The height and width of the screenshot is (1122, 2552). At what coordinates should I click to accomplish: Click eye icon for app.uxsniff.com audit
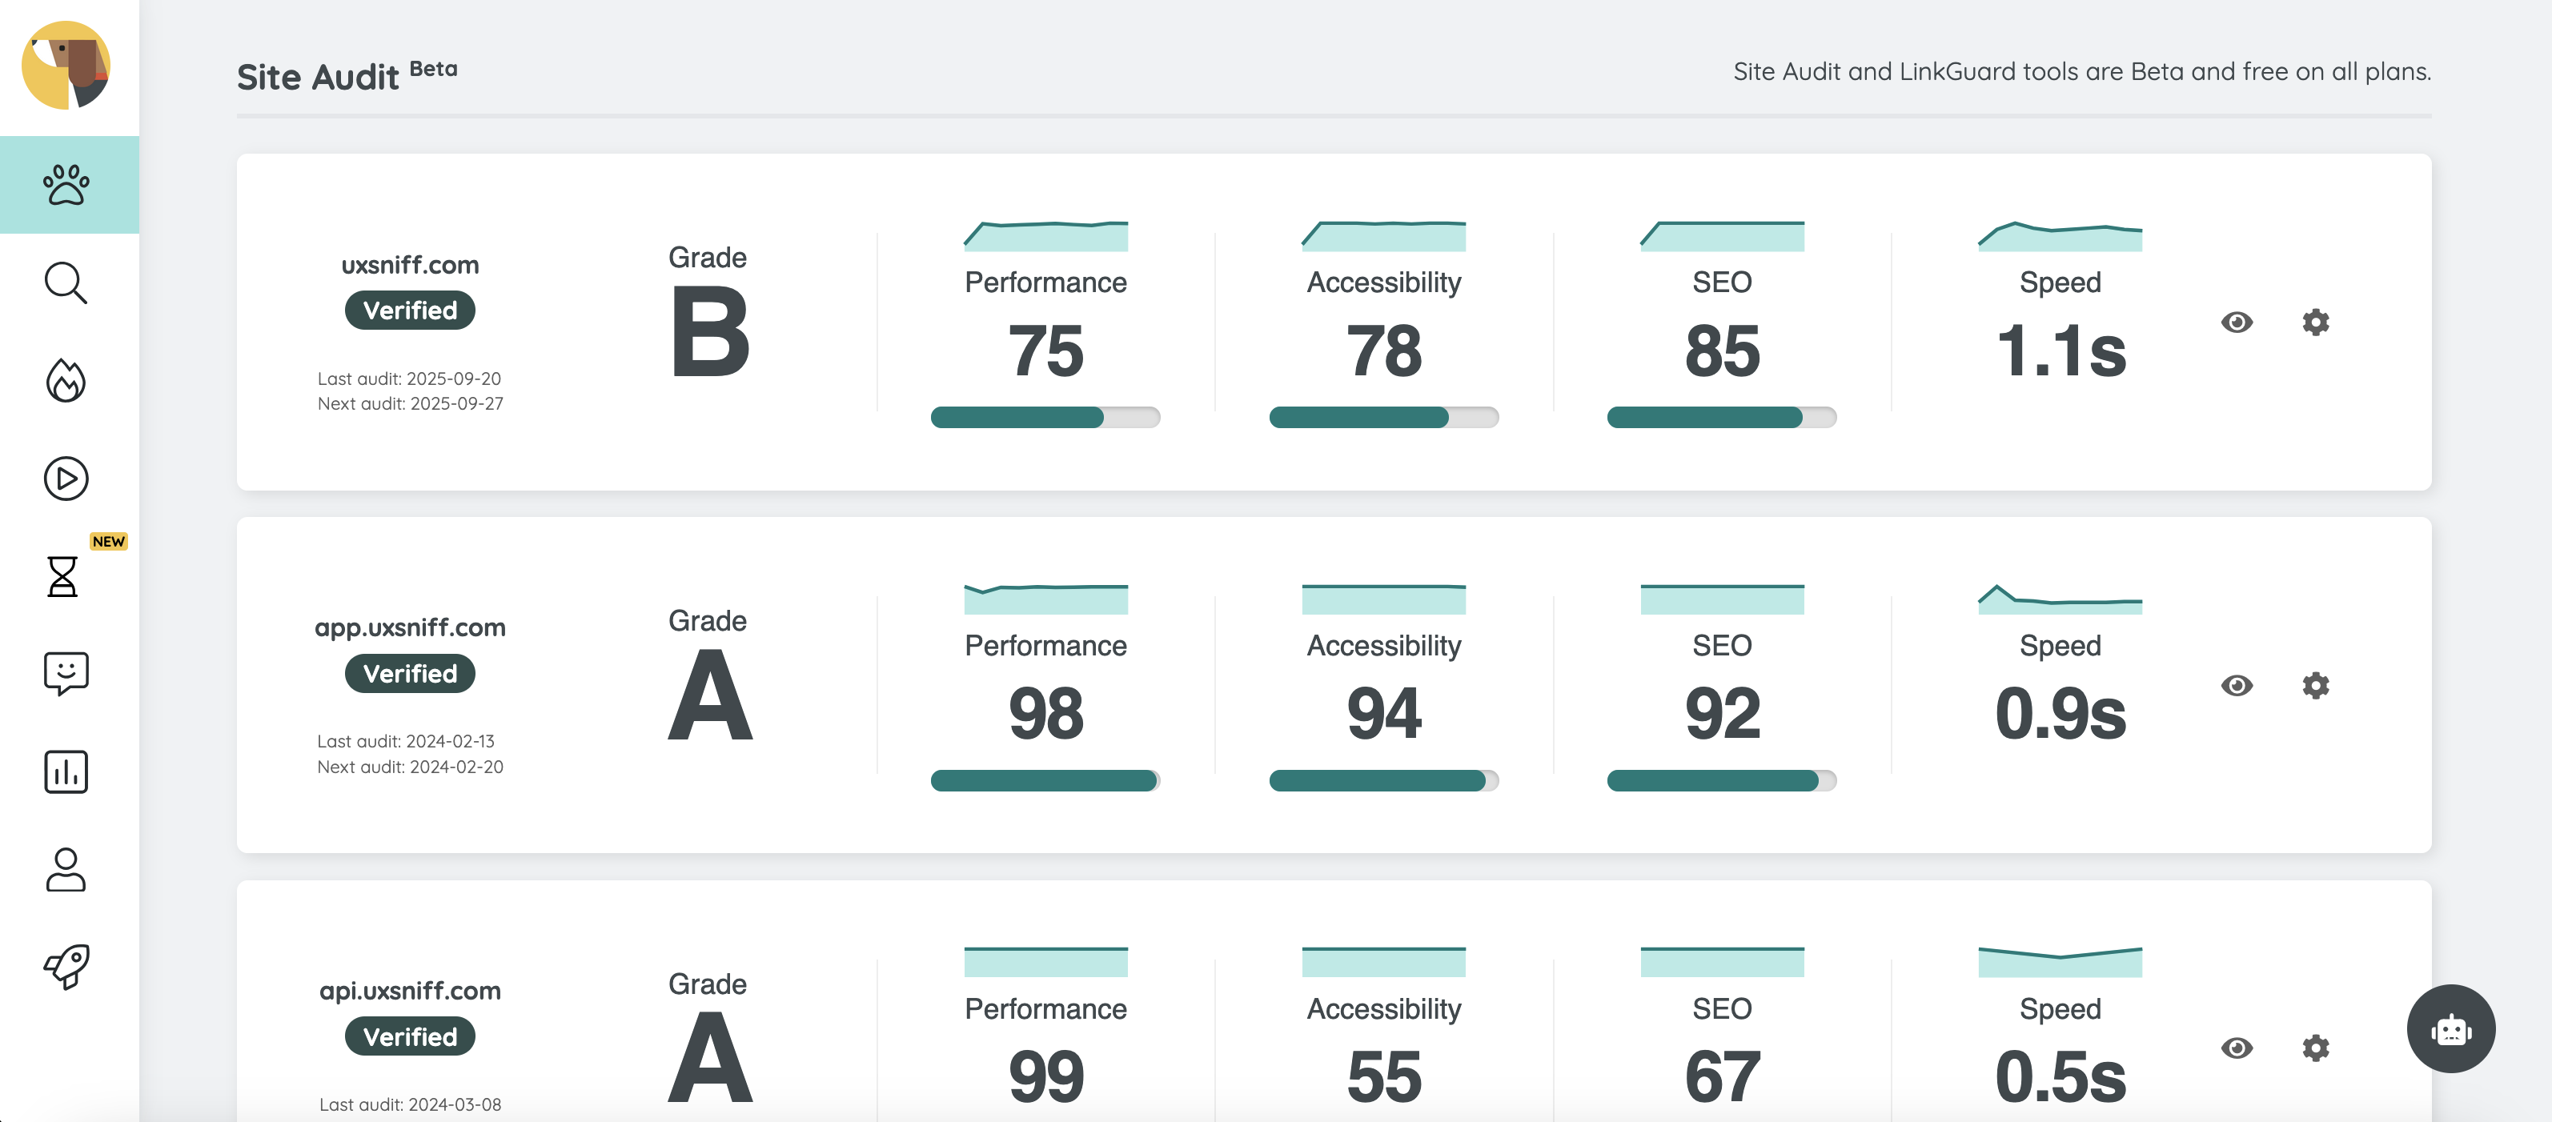(2236, 685)
